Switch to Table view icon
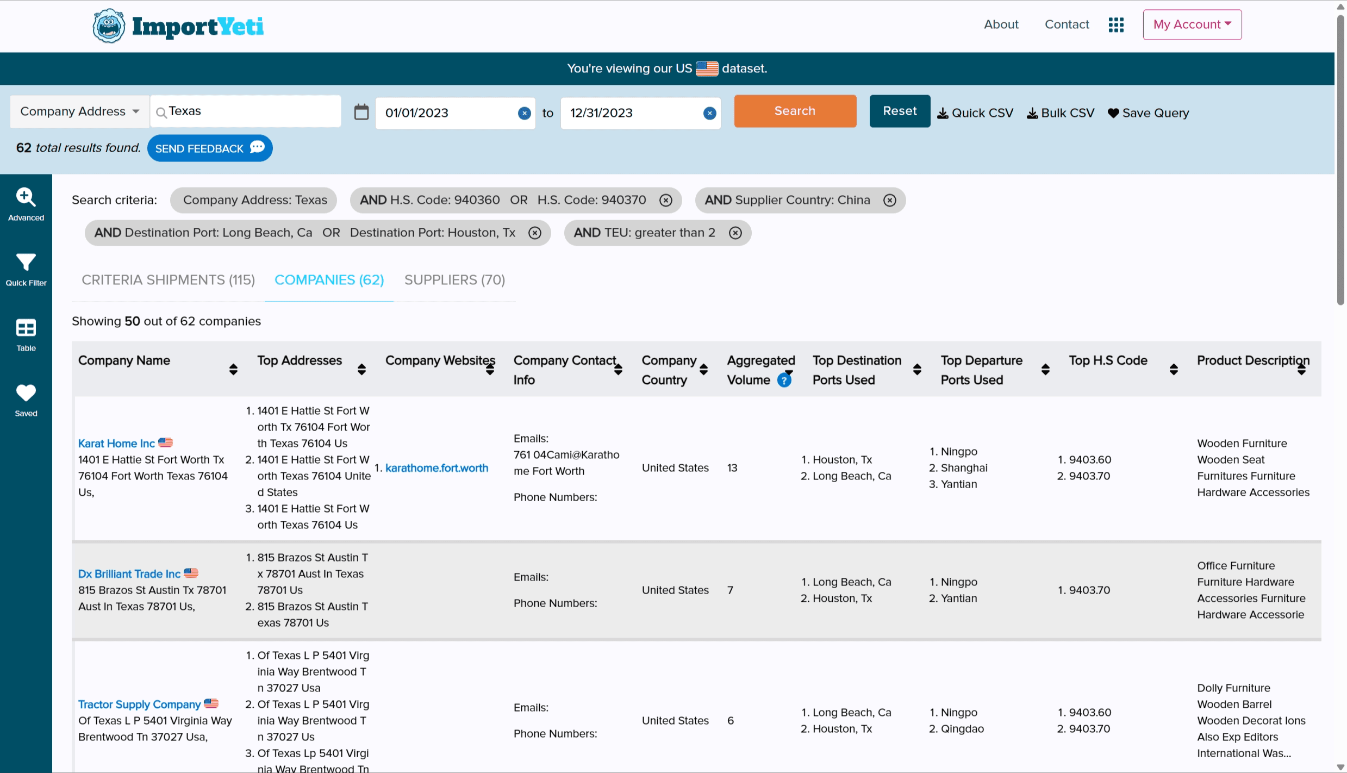 26,335
